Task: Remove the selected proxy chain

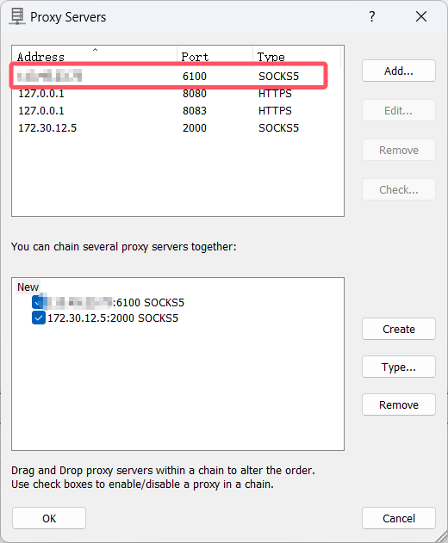Action: point(398,404)
